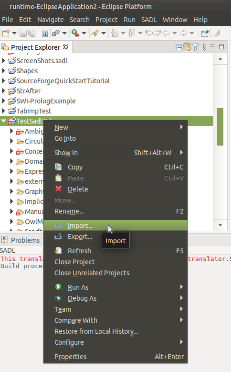Select the TabImpTest project row
Image resolution: width=231 pixels, height=372 pixels.
pos(106,111)
